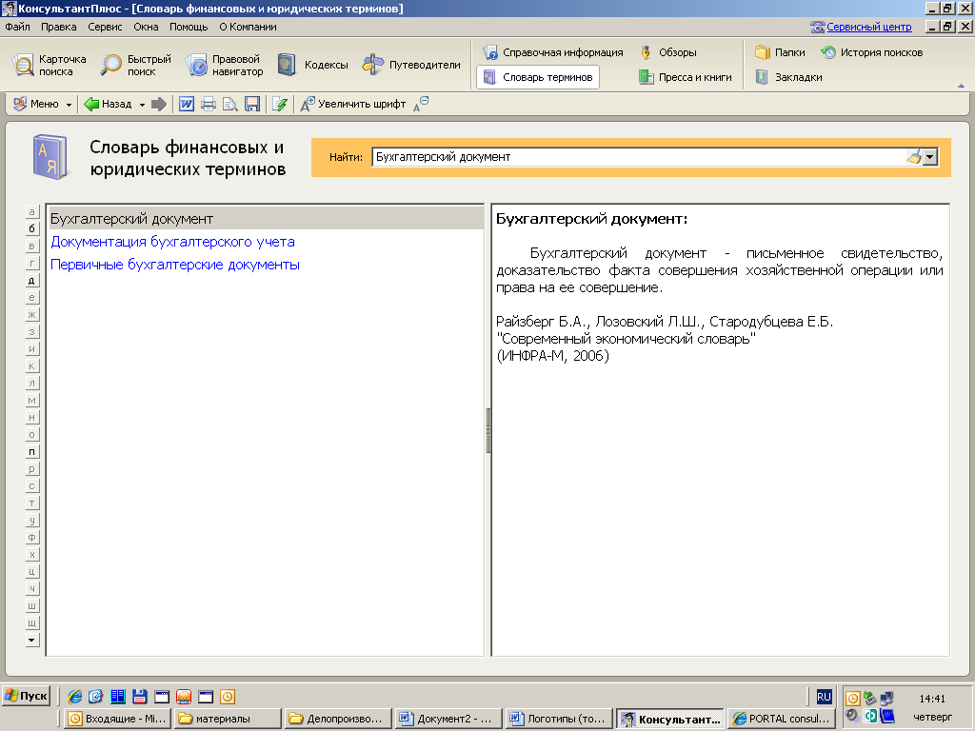Expand alphabet list down arrow
This screenshot has height=731, width=975.
(x=31, y=640)
